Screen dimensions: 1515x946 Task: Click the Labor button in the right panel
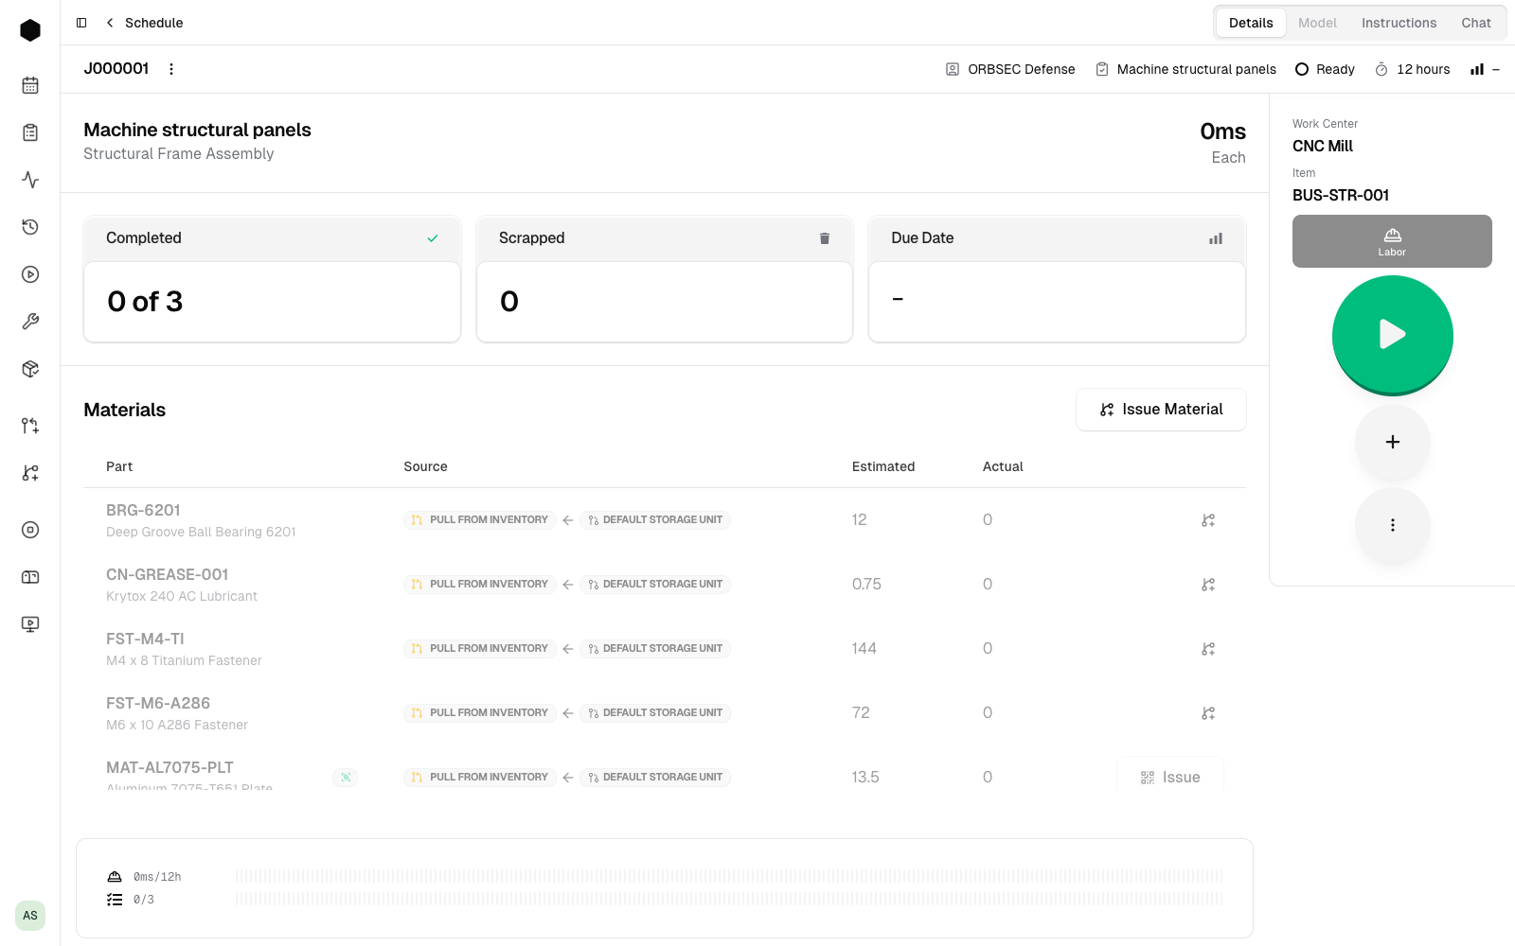coord(1392,241)
